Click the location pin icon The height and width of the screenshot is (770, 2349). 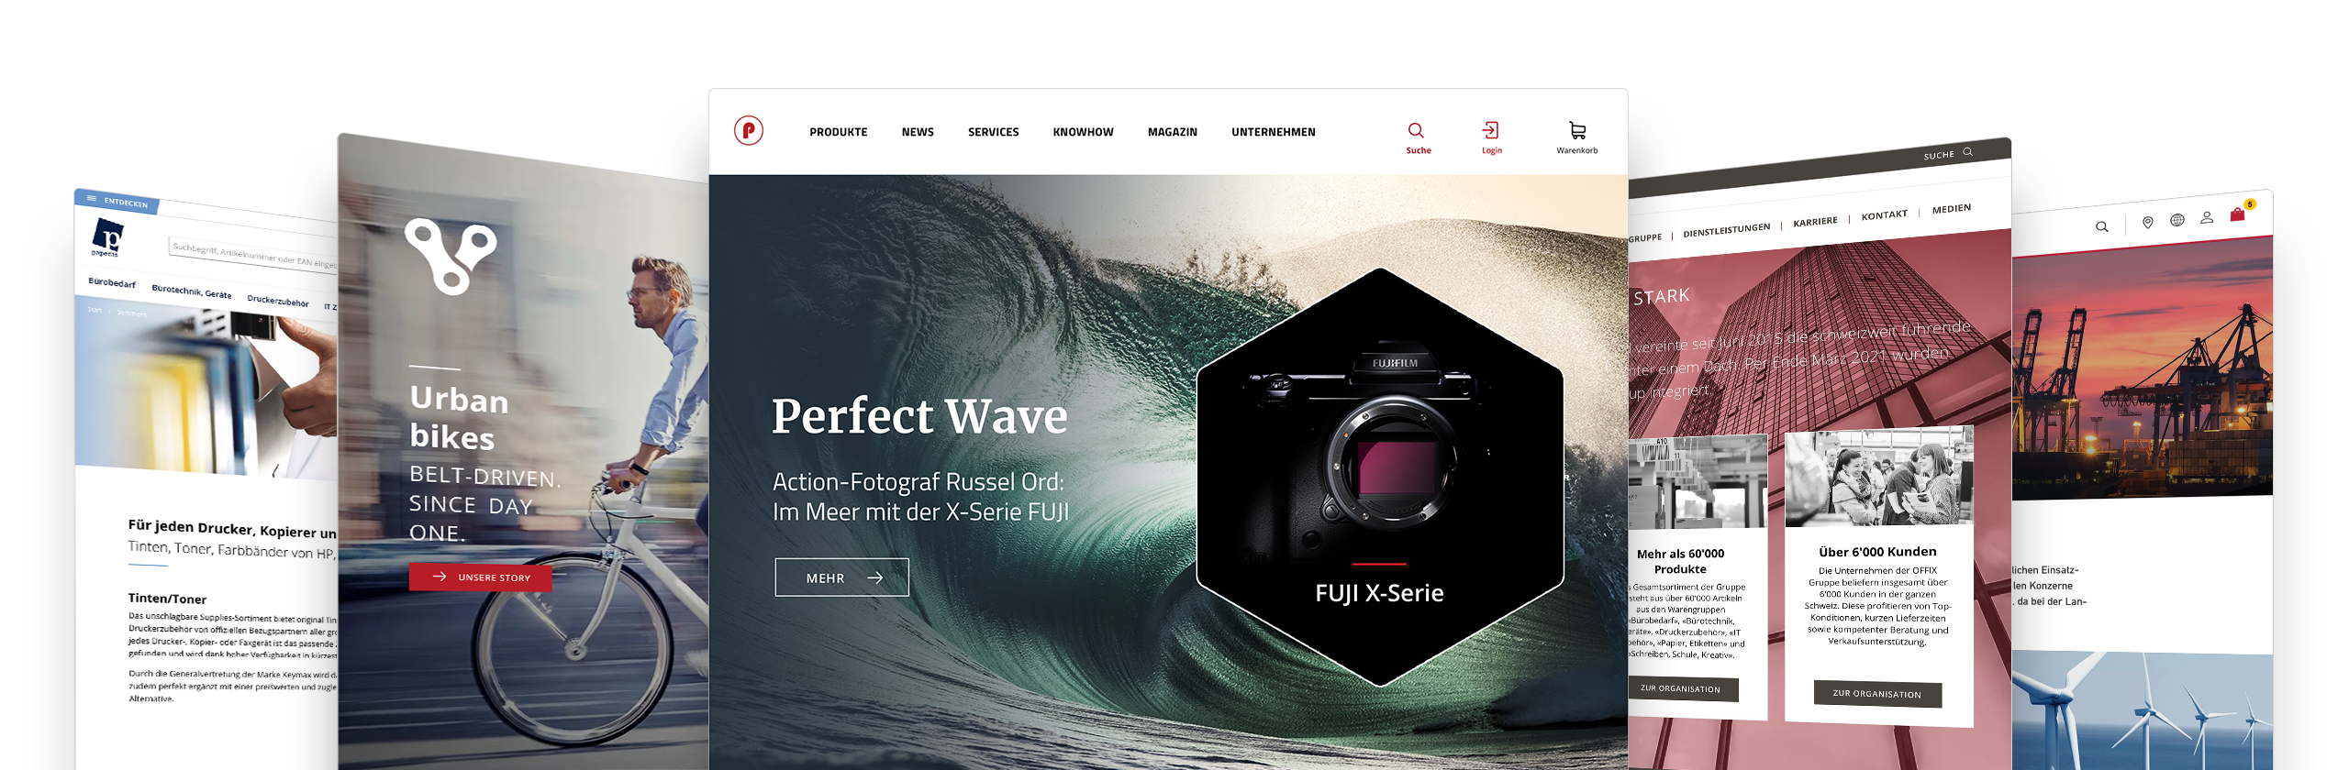coord(2147,223)
